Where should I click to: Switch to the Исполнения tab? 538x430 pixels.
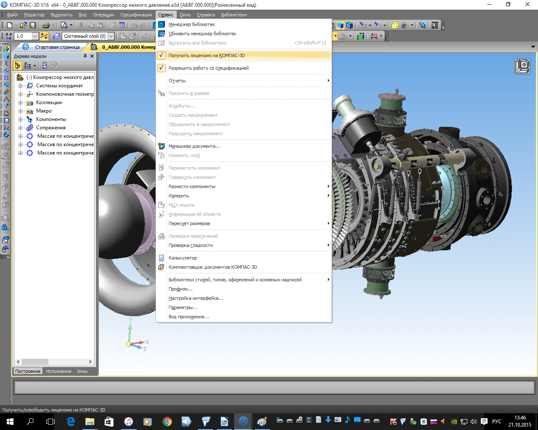59,371
